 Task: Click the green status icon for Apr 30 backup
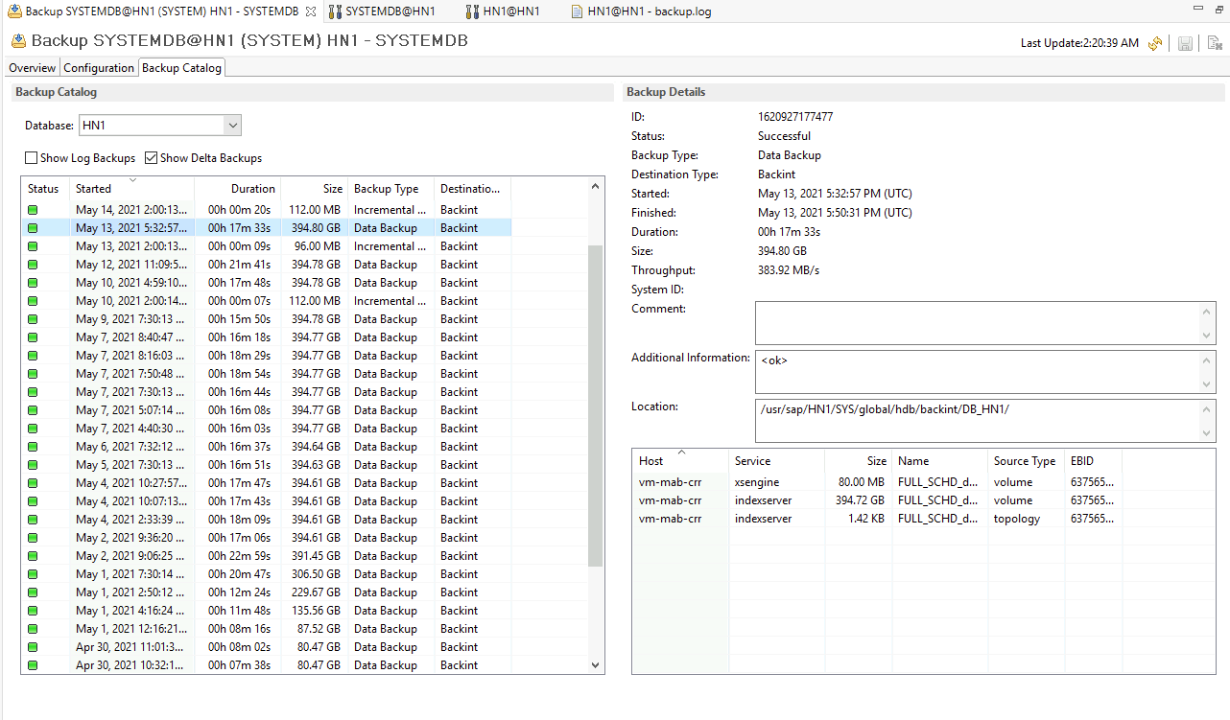click(x=34, y=646)
